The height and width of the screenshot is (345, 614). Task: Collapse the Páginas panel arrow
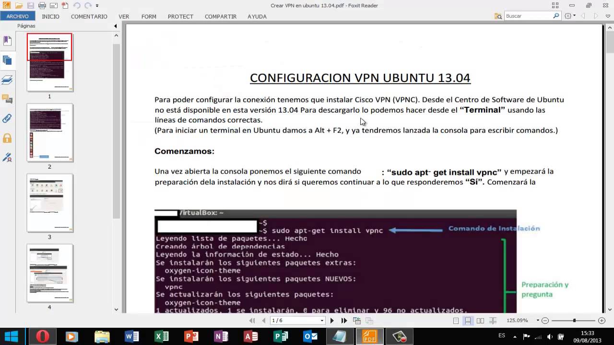(x=115, y=26)
